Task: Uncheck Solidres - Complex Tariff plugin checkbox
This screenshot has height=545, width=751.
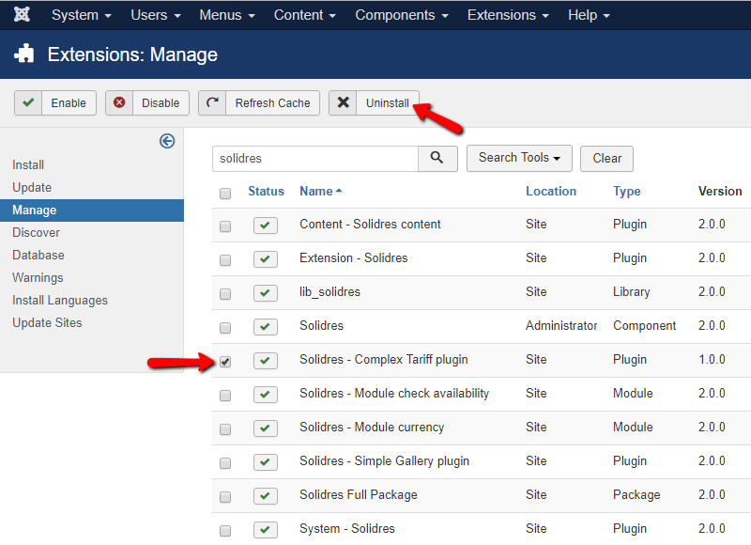Action: click(225, 361)
